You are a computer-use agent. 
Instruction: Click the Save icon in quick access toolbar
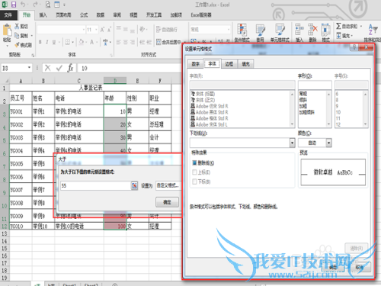pyautogui.click(x=14, y=4)
